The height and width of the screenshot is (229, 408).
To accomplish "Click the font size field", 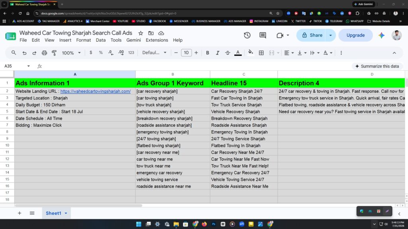I will [186, 53].
